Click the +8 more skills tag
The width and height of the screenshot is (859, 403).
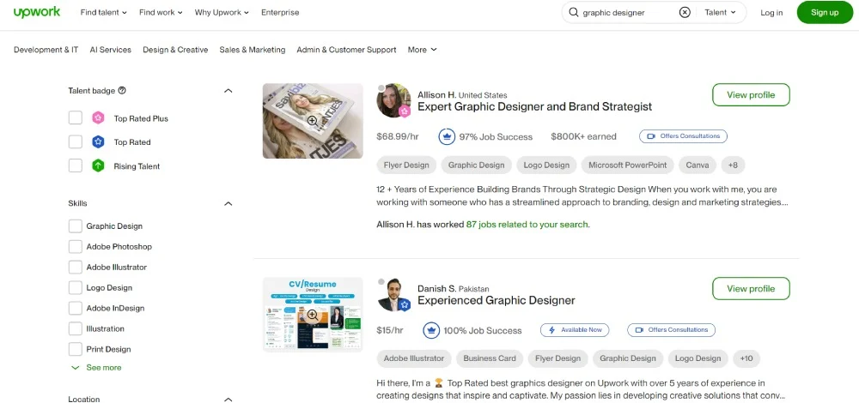pyautogui.click(x=733, y=165)
